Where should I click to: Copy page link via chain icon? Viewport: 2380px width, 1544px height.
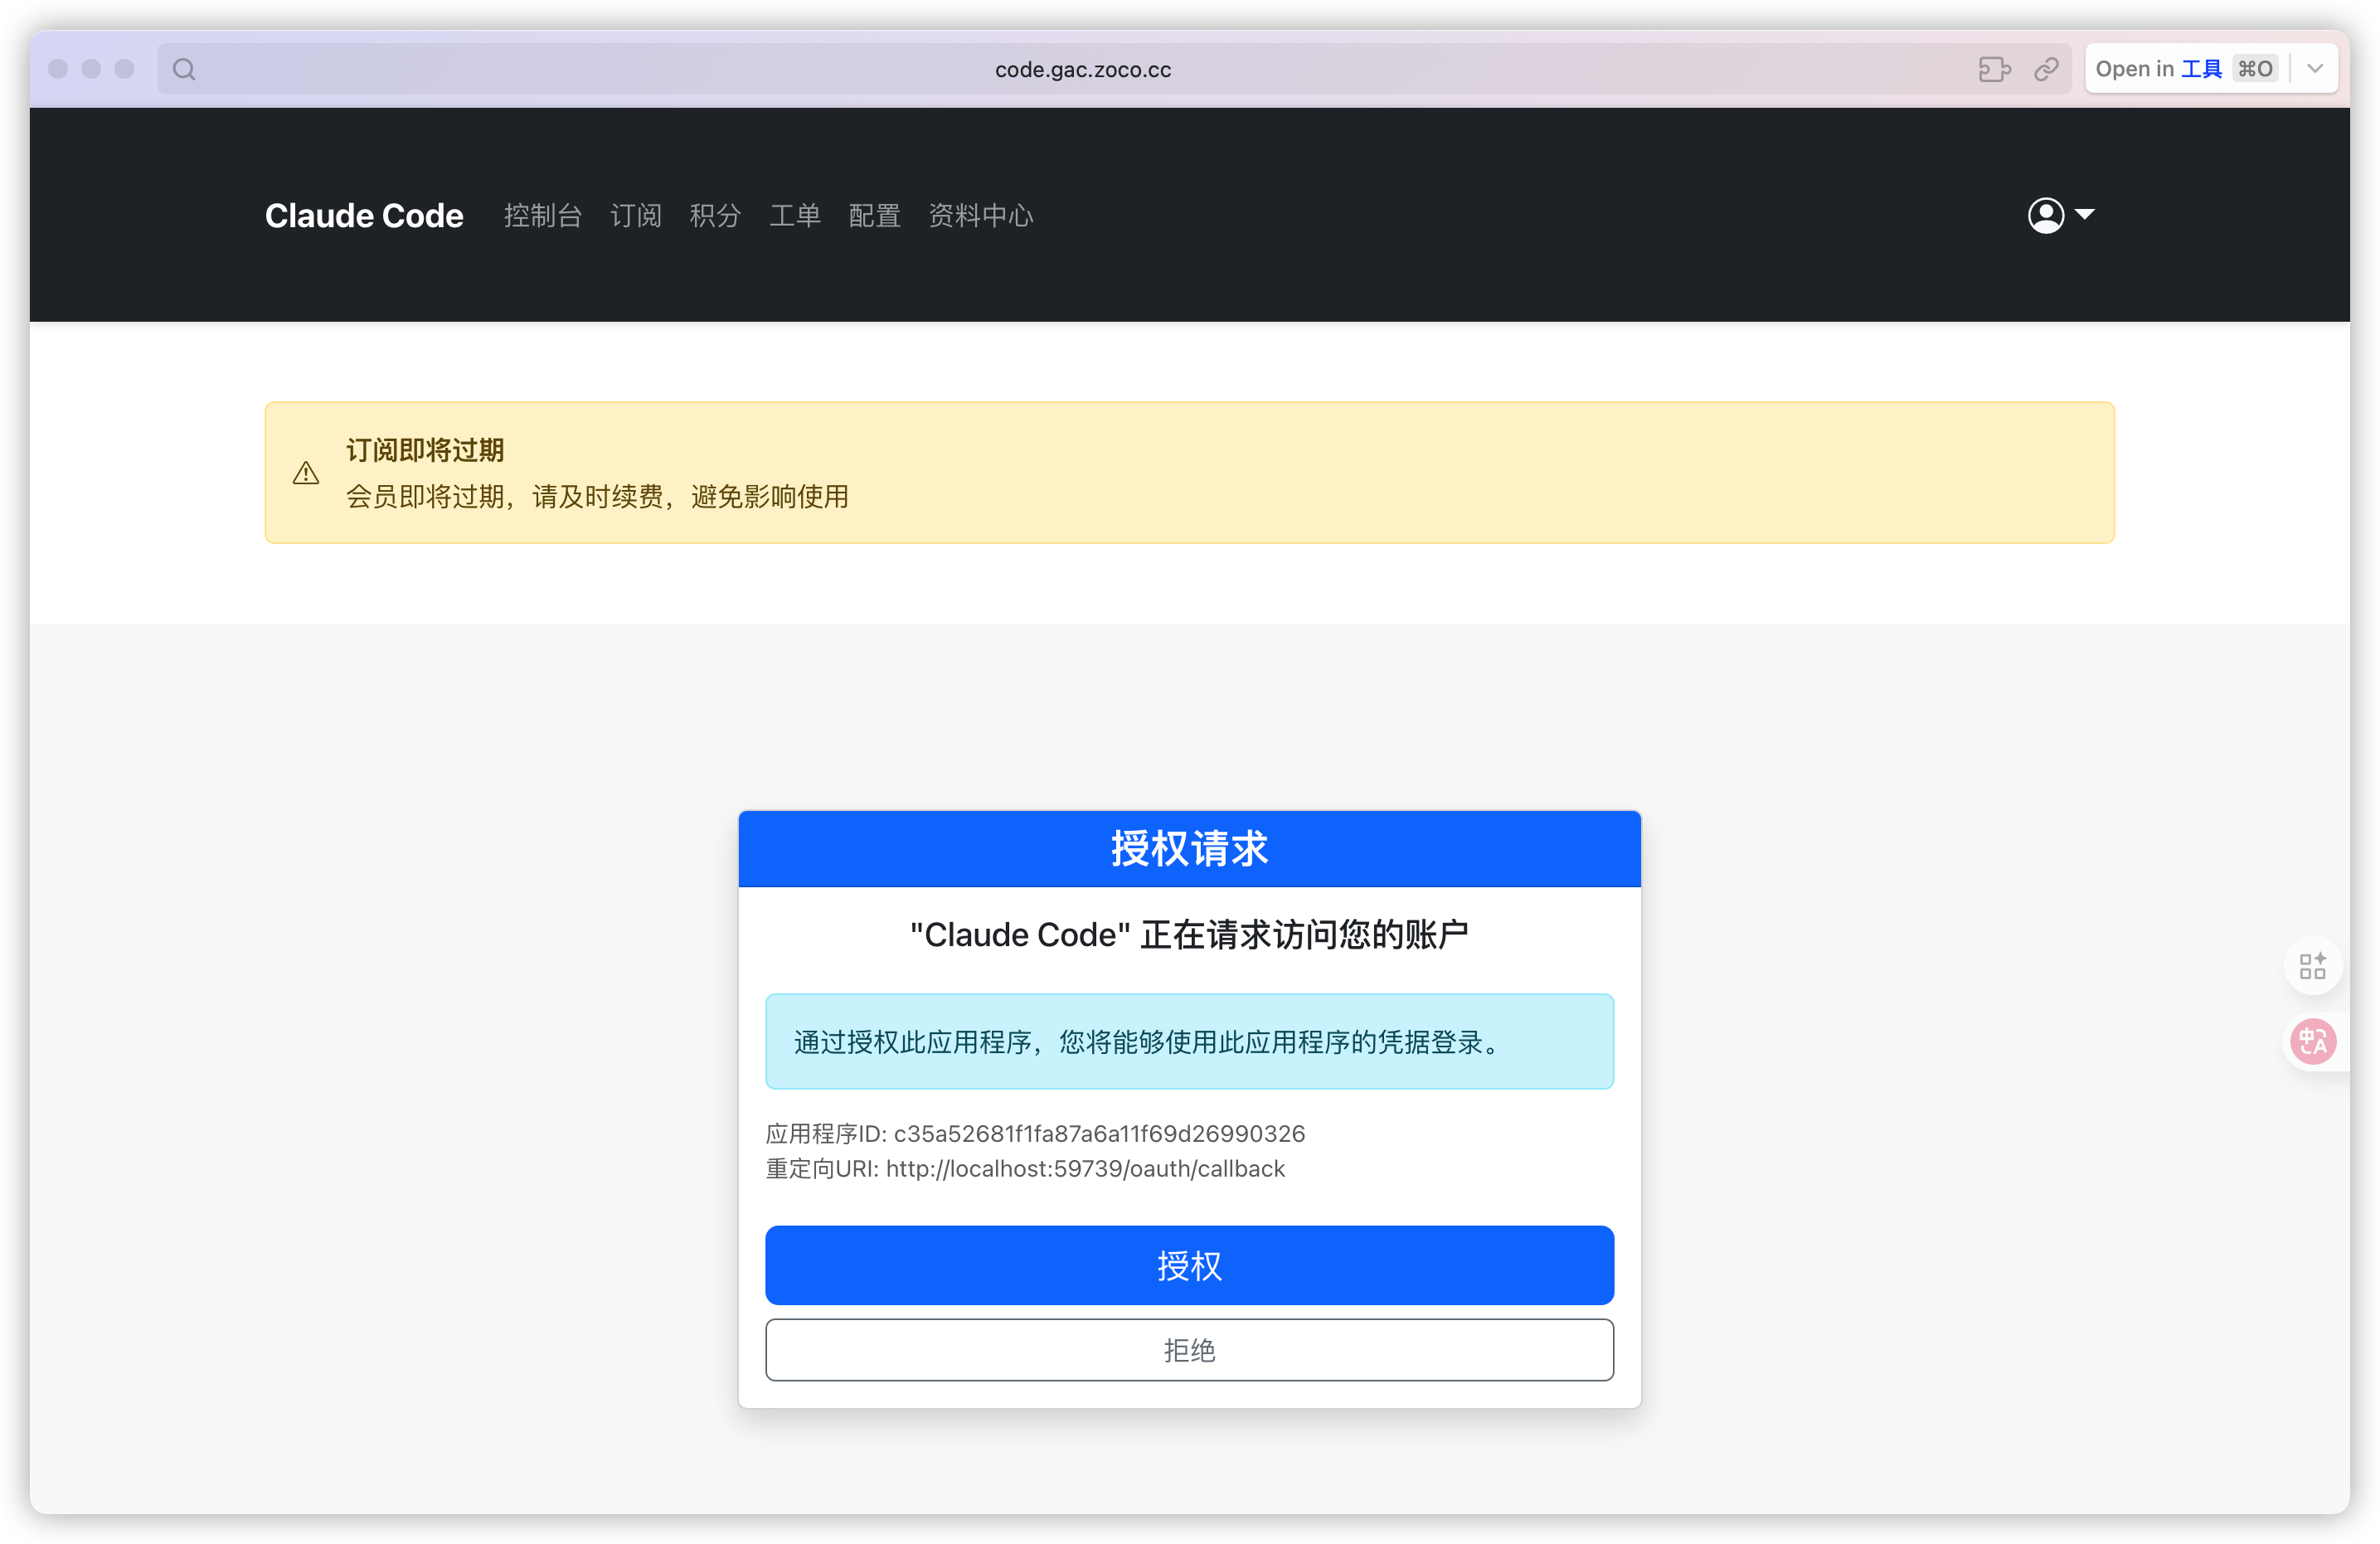pos(2046,69)
